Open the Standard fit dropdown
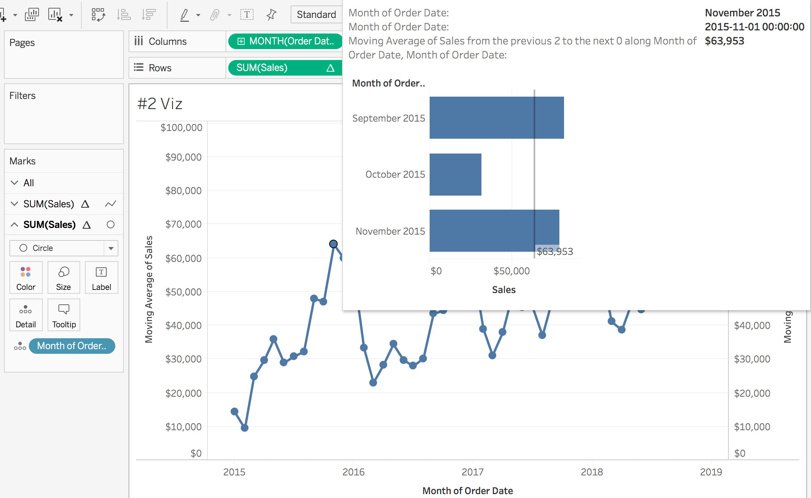811x498 pixels. 316,14
